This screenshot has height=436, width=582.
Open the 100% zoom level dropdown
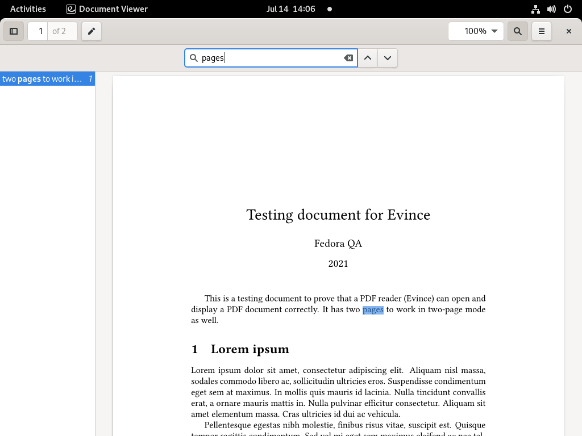point(476,31)
